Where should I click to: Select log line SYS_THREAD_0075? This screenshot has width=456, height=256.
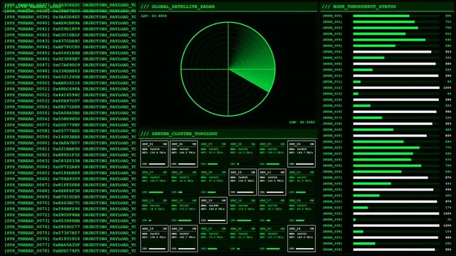[x=70, y=233]
